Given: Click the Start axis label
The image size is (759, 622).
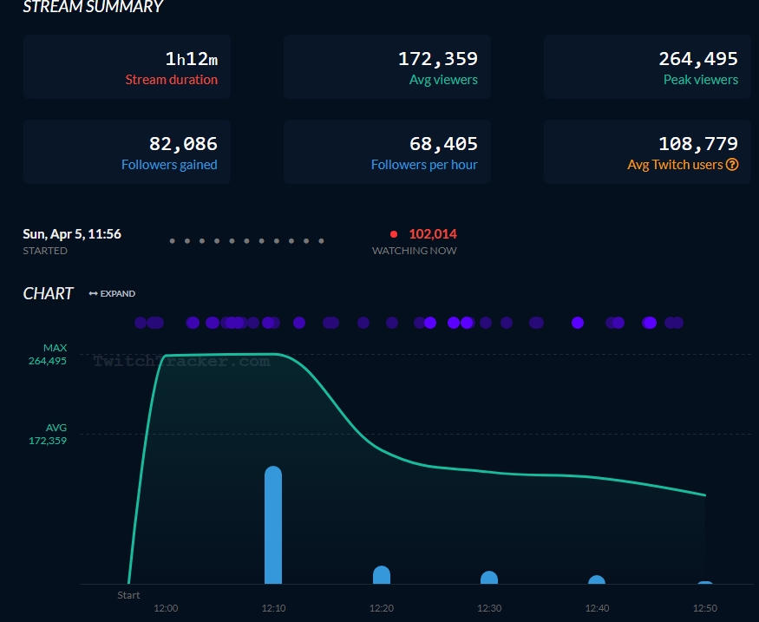Looking at the screenshot, I should pos(128,595).
